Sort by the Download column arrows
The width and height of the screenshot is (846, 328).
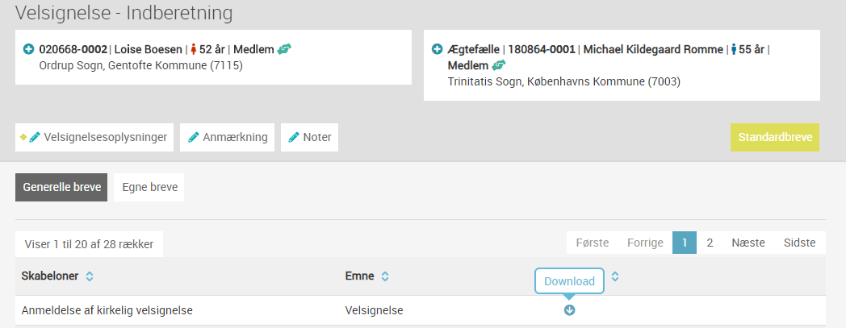pyautogui.click(x=614, y=276)
